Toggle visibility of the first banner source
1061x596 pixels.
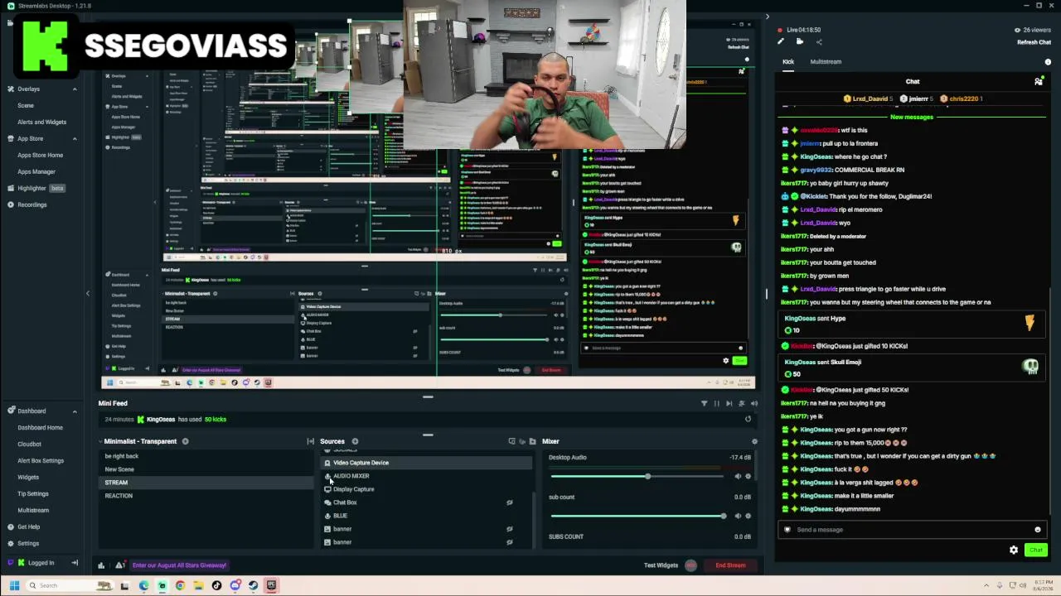click(x=510, y=529)
